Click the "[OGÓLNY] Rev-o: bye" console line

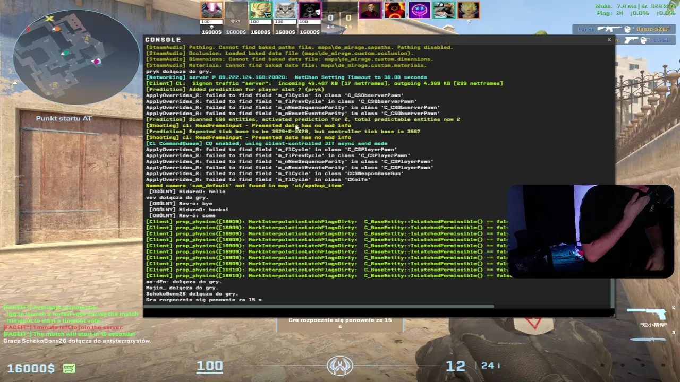[181, 204]
